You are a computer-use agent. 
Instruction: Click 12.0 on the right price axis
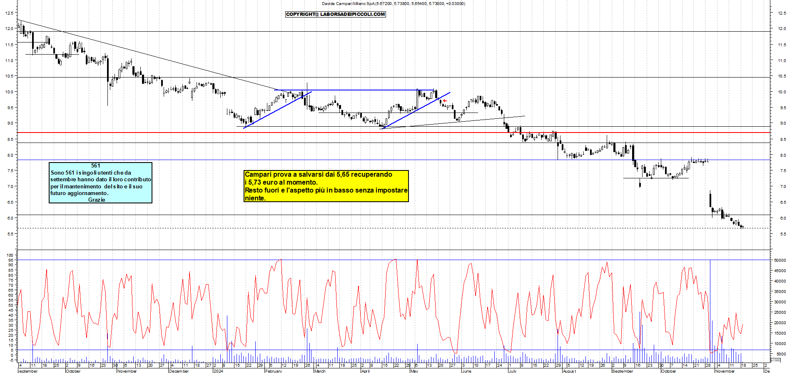click(782, 29)
